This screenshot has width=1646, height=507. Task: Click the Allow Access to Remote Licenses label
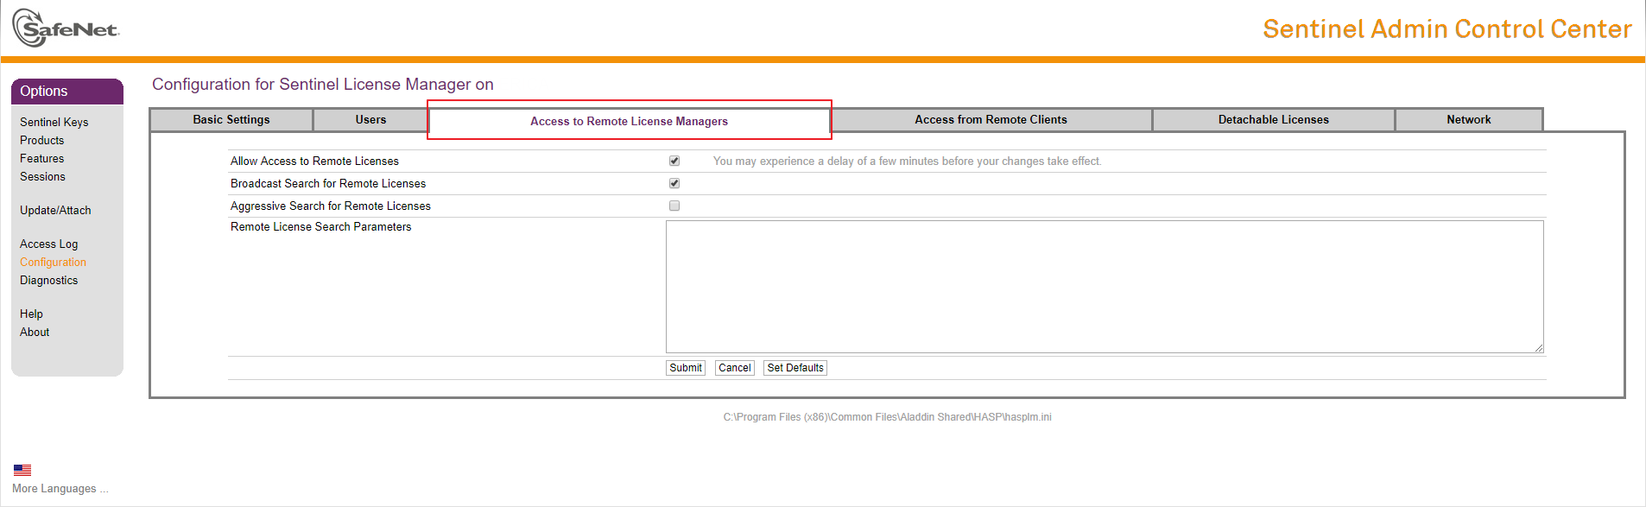point(314,162)
